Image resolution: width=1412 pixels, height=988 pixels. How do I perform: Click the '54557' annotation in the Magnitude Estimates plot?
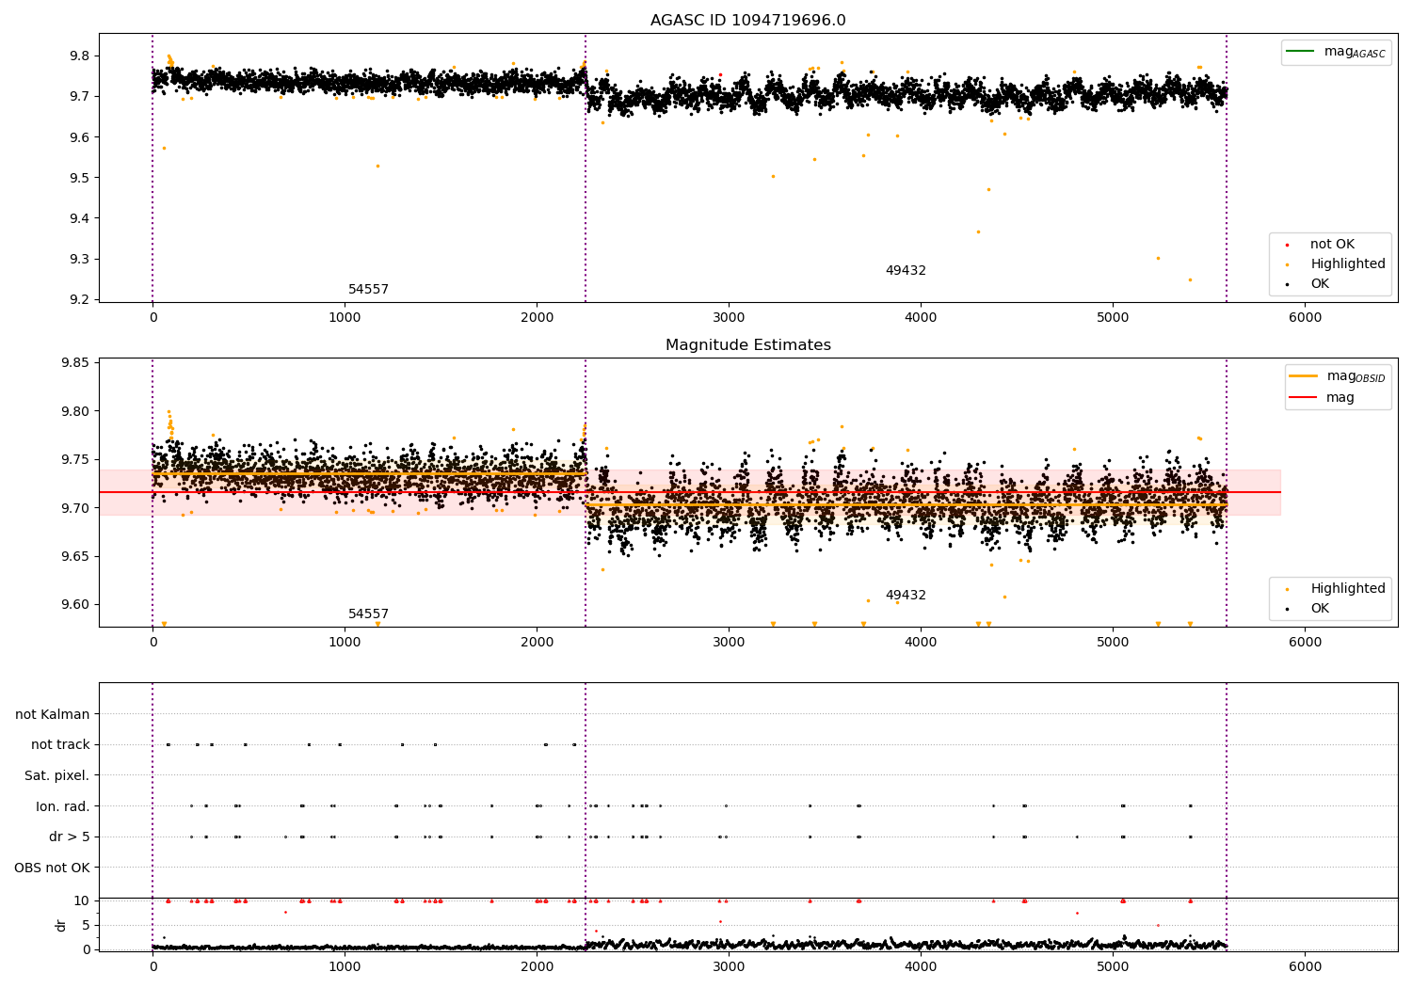(368, 614)
